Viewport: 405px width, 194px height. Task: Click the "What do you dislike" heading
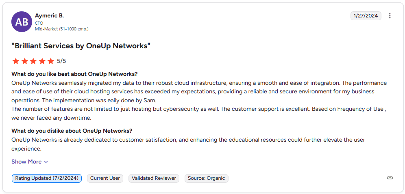72,131
